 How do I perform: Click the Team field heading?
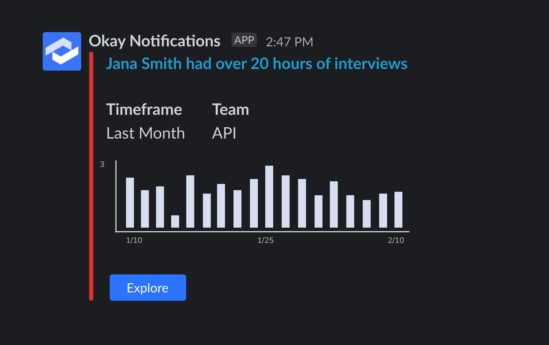(230, 109)
